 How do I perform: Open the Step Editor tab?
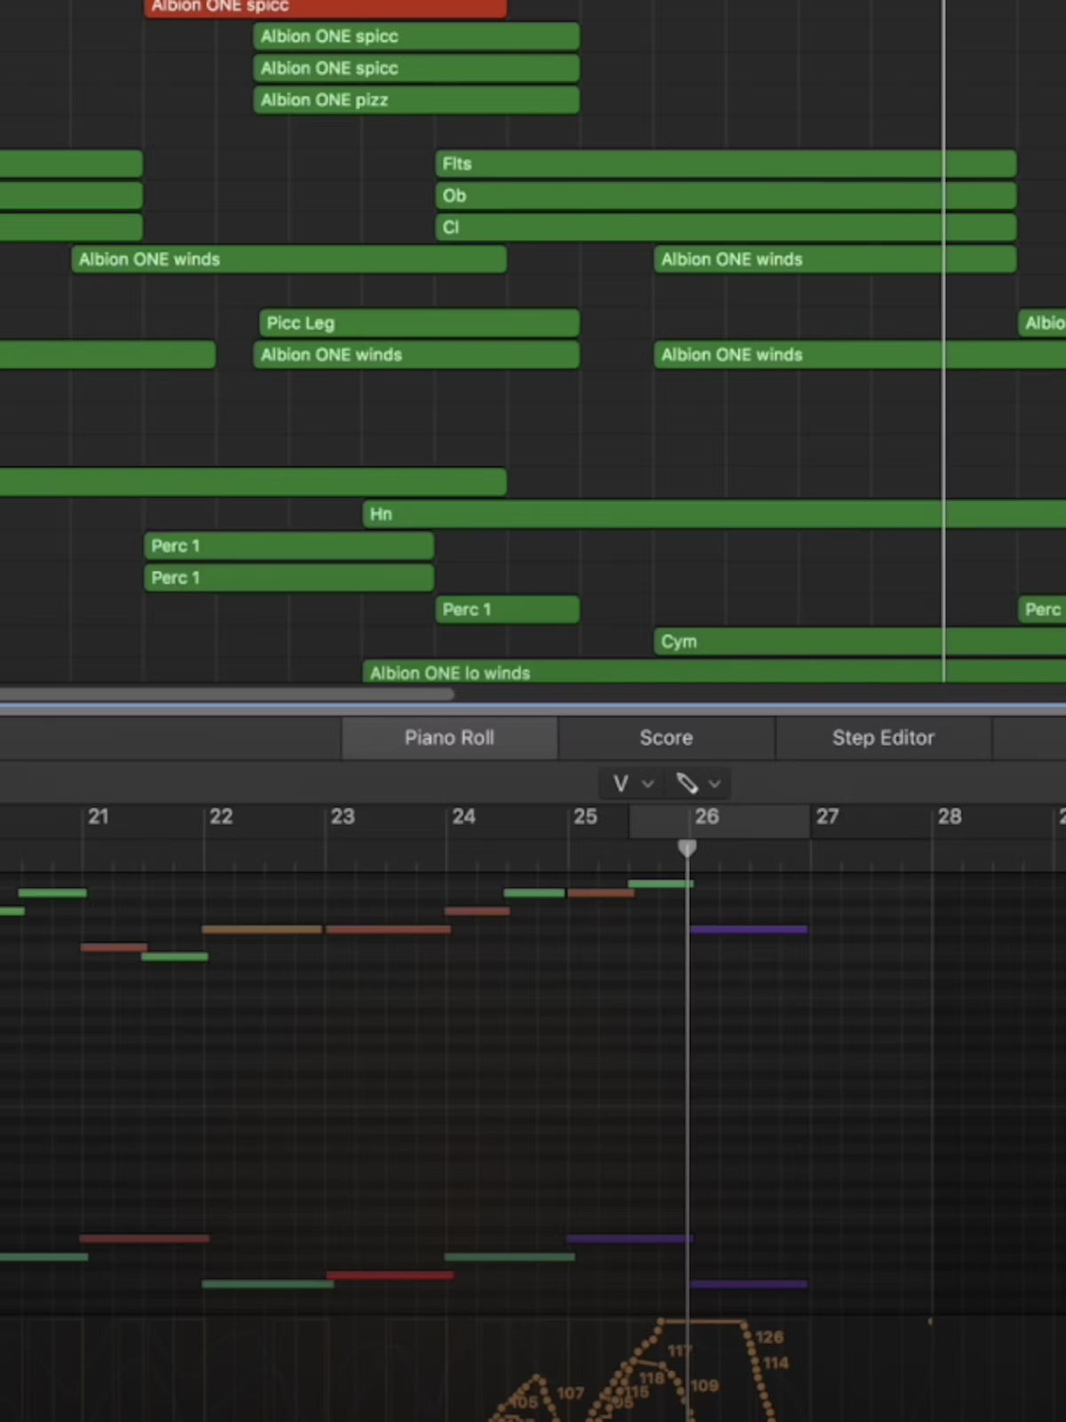[x=882, y=738]
